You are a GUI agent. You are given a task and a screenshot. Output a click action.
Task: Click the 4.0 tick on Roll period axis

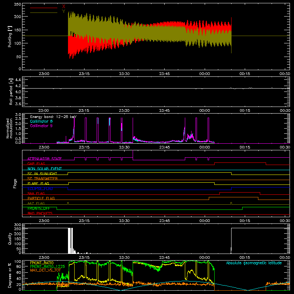(18, 92)
